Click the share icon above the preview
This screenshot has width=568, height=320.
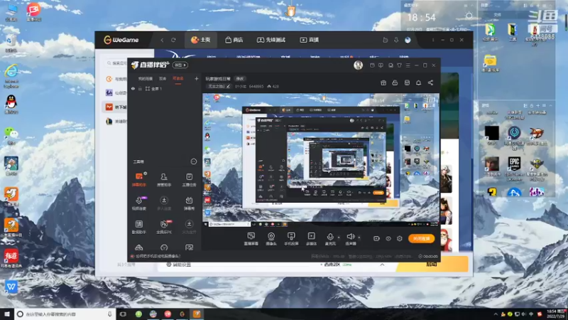[430, 82]
